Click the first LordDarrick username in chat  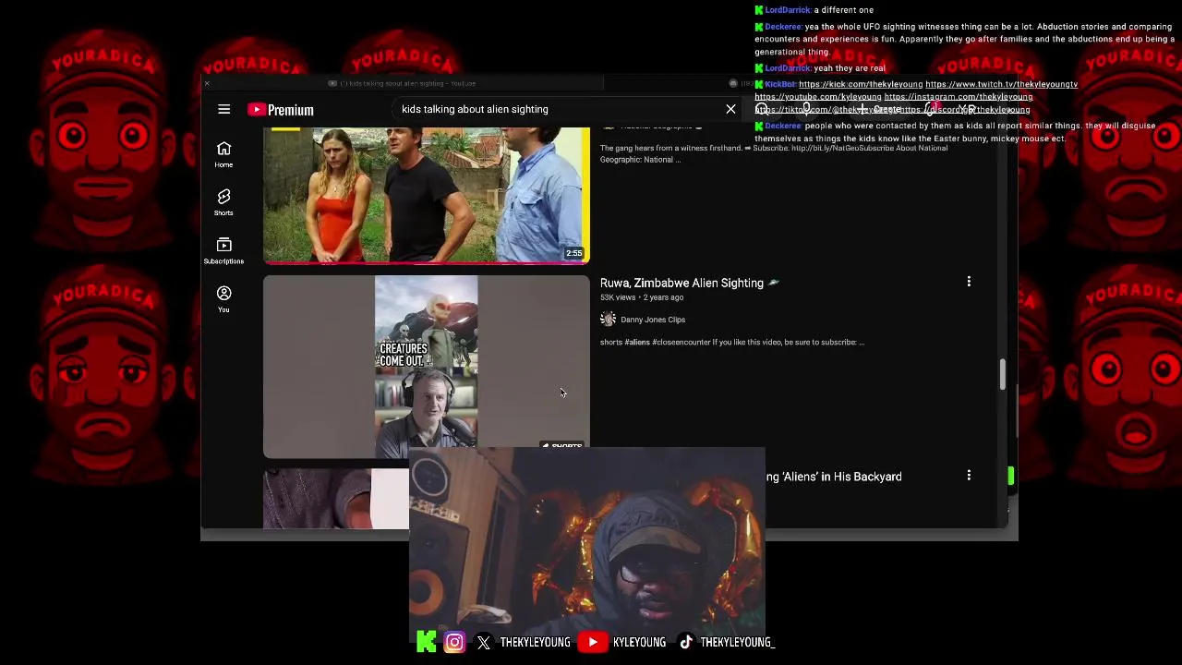coord(787,10)
